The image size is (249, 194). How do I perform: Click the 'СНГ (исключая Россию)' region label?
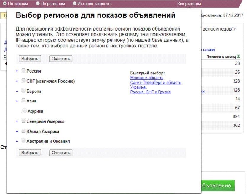pos(50,81)
